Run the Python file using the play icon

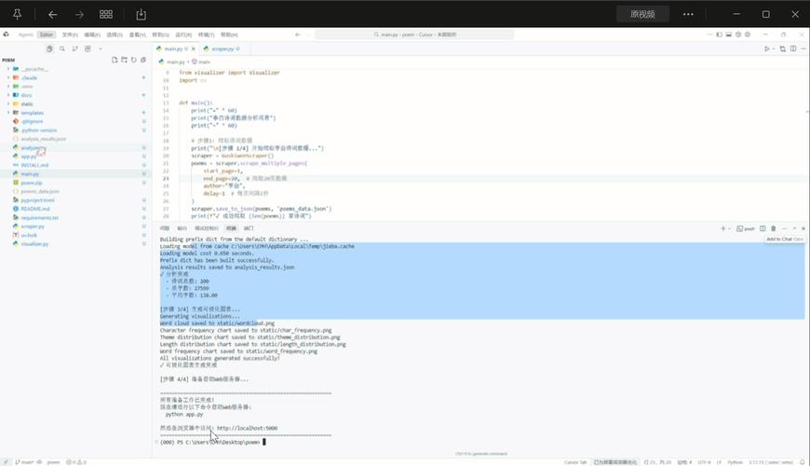pos(766,48)
